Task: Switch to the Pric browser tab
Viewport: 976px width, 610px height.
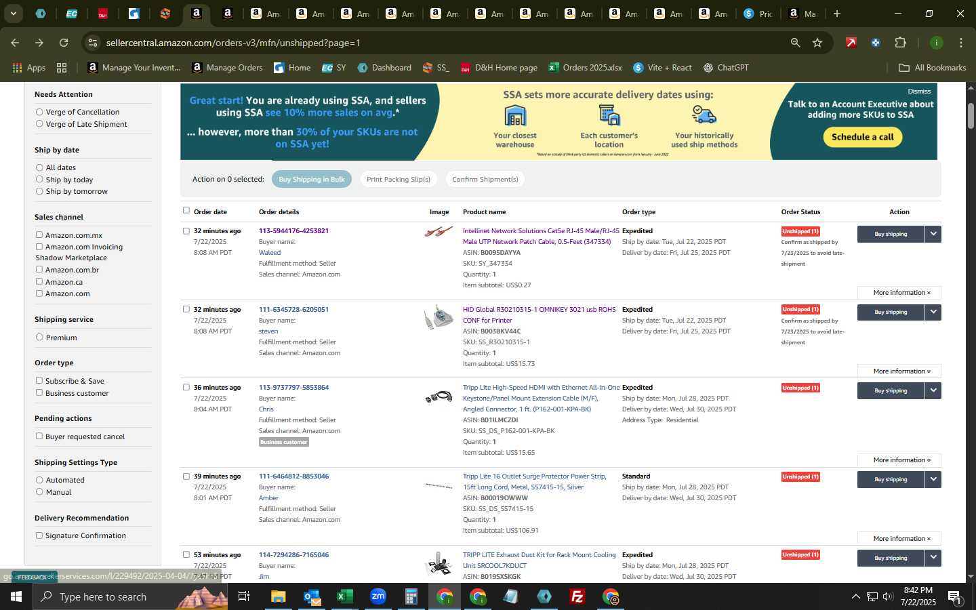Action: [x=758, y=14]
